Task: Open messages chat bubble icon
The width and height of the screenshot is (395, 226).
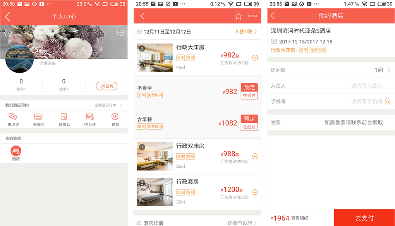Action: point(120,33)
